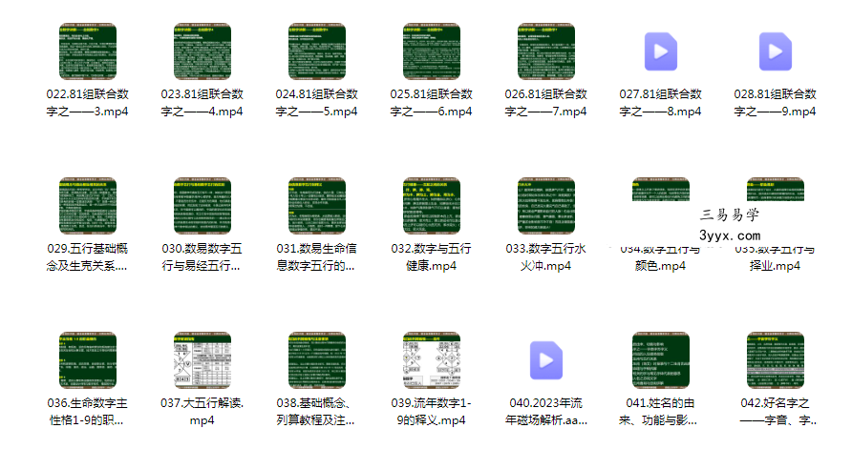Click file name 030.数易数字五行与易经五行
This screenshot has height=449, width=852.
coord(202,257)
